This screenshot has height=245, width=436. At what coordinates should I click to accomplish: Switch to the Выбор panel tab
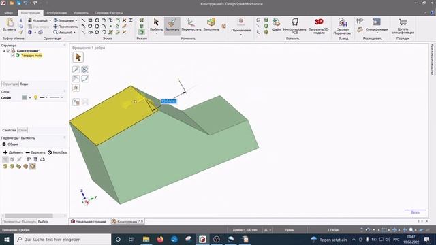pos(43,222)
